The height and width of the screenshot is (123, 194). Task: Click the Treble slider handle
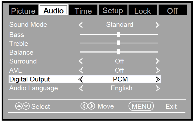tap(118, 43)
